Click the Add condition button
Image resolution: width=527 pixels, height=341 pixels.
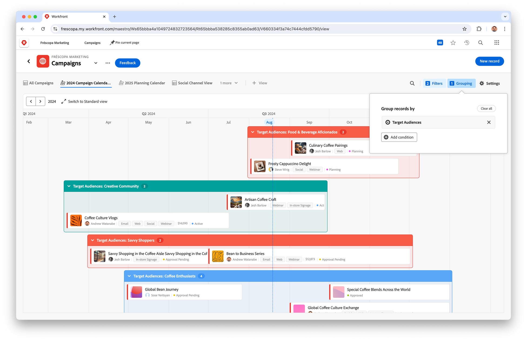pyautogui.click(x=399, y=137)
